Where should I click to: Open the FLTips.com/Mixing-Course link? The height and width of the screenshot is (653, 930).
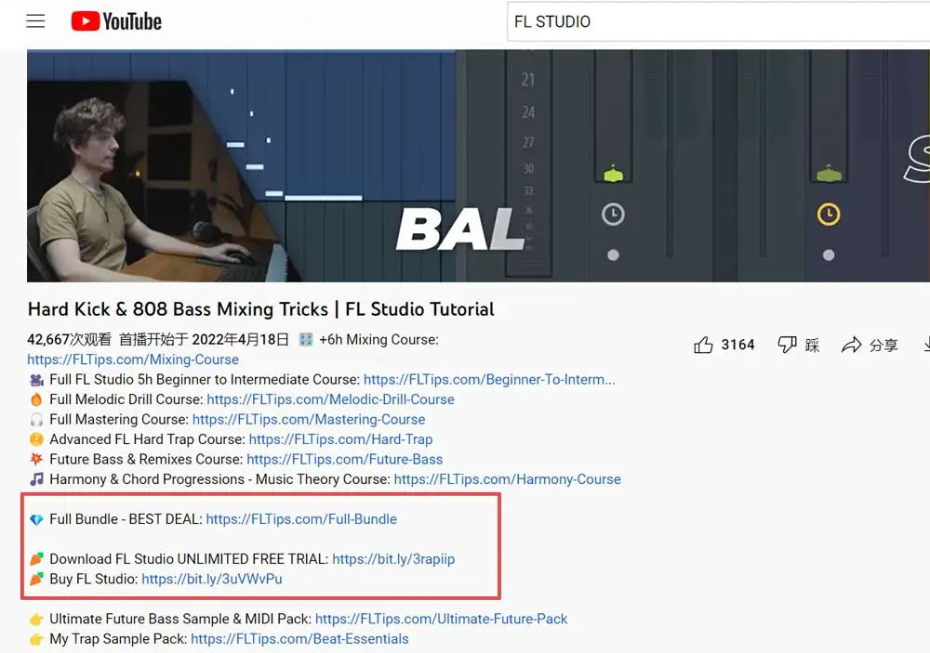pos(133,359)
